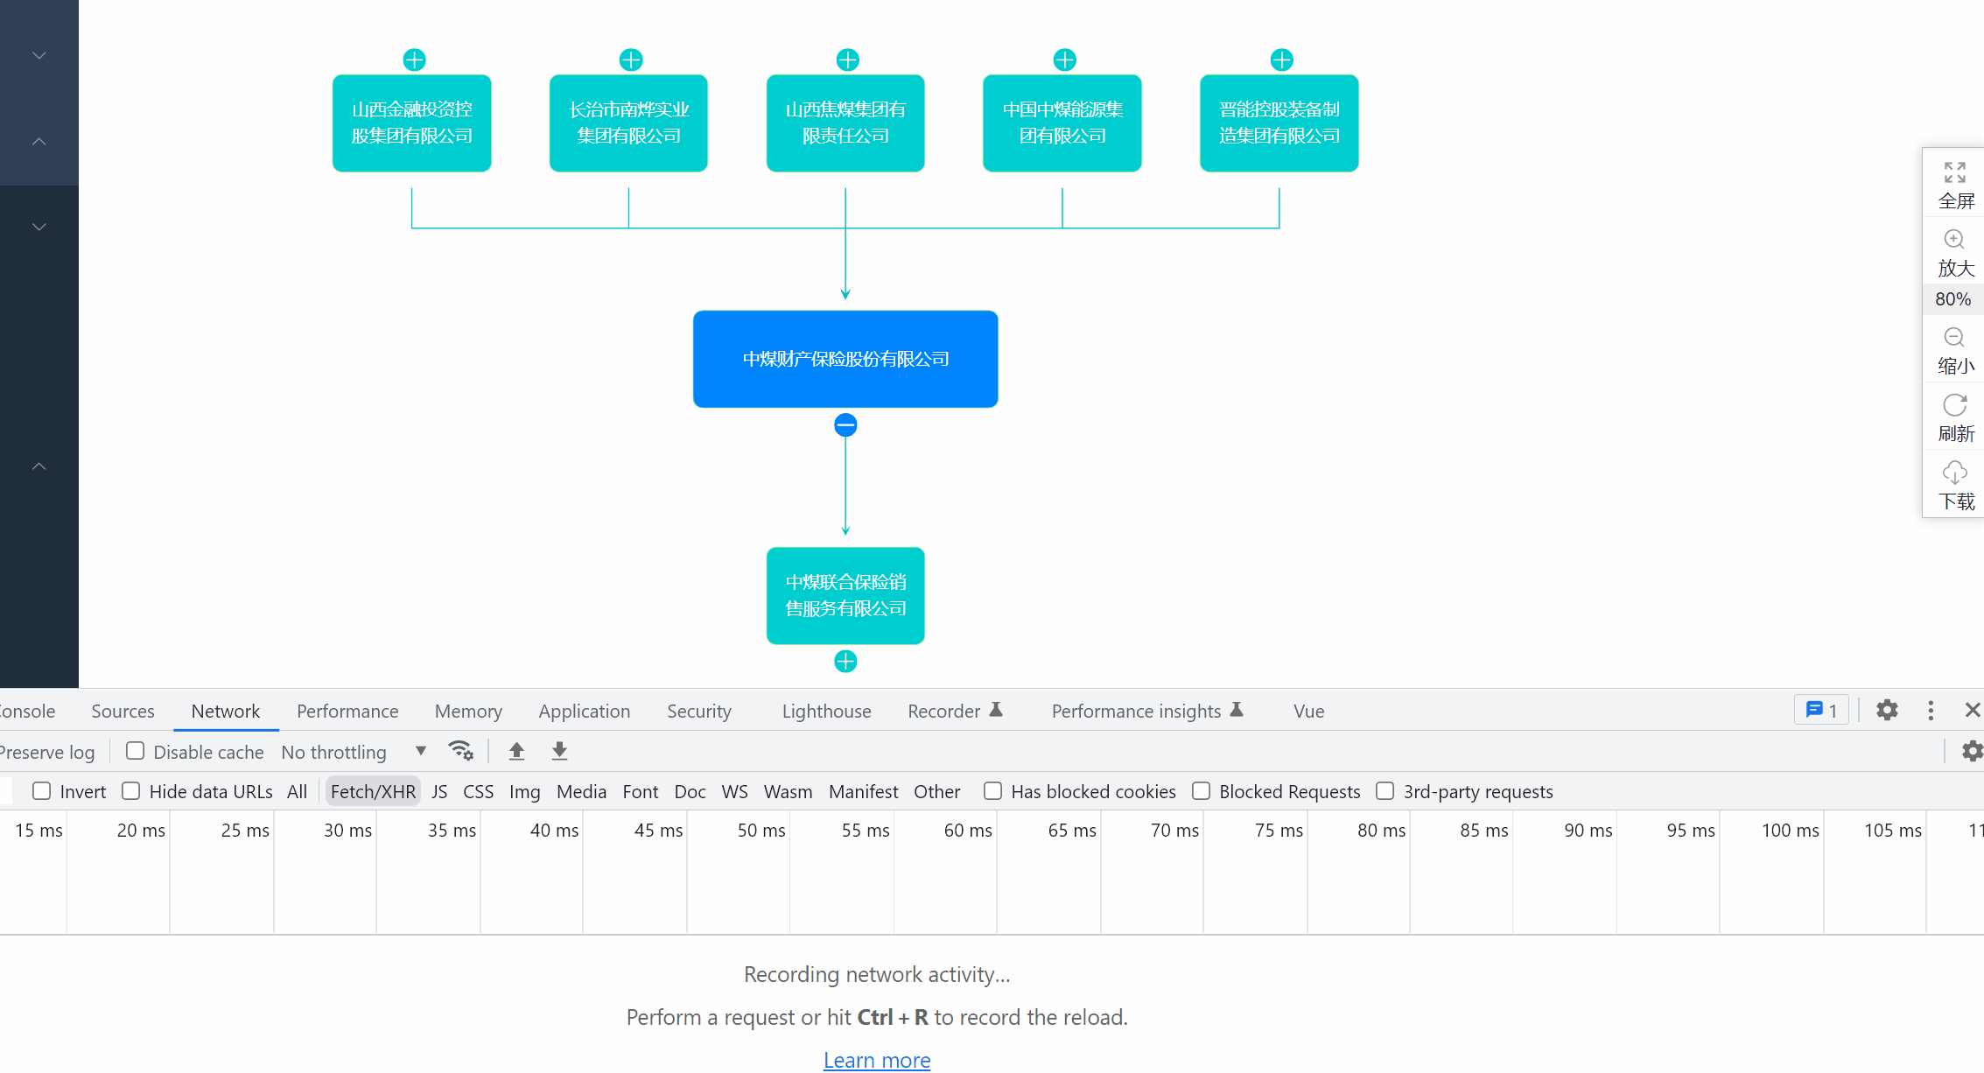The width and height of the screenshot is (1984, 1073).
Task: Open network conditions wifi icon
Action: point(460,751)
